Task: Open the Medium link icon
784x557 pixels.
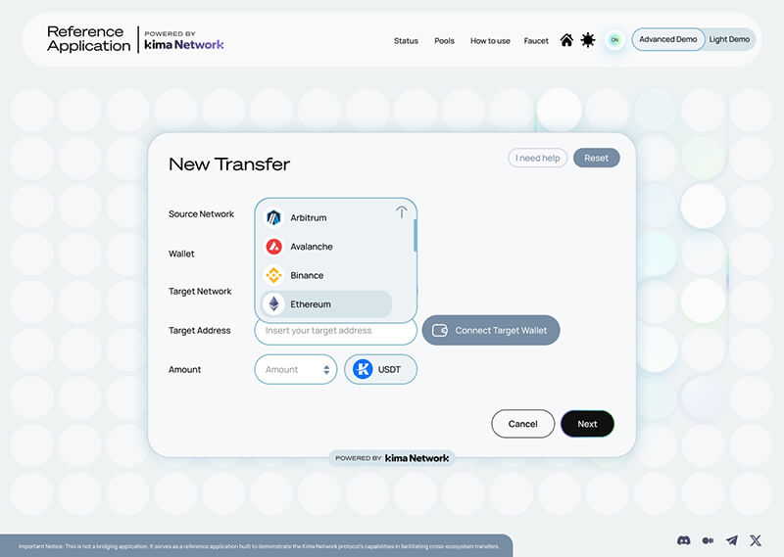Action: tap(708, 540)
